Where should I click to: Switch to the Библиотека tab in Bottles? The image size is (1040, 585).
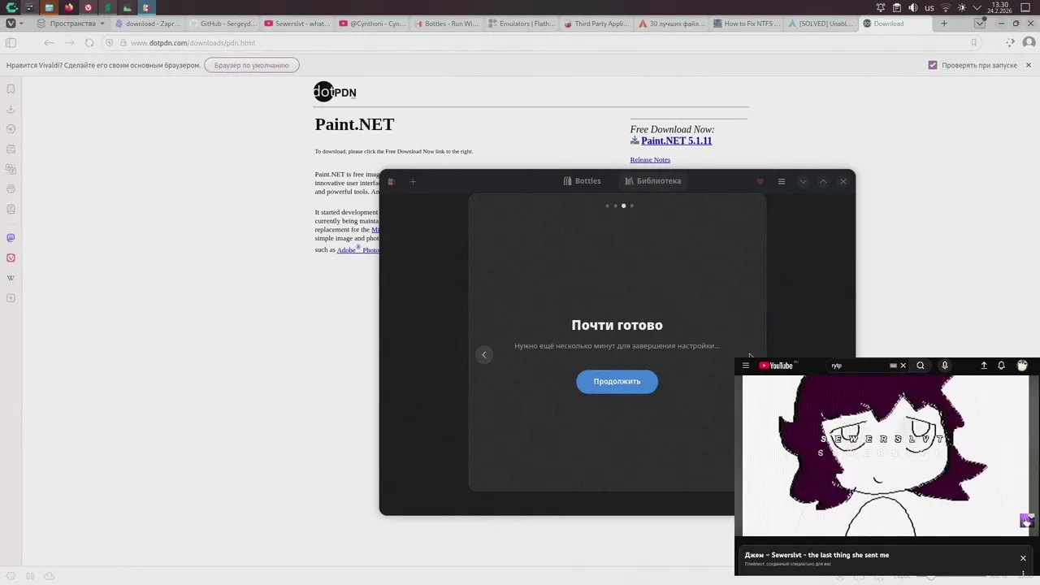[653, 181]
